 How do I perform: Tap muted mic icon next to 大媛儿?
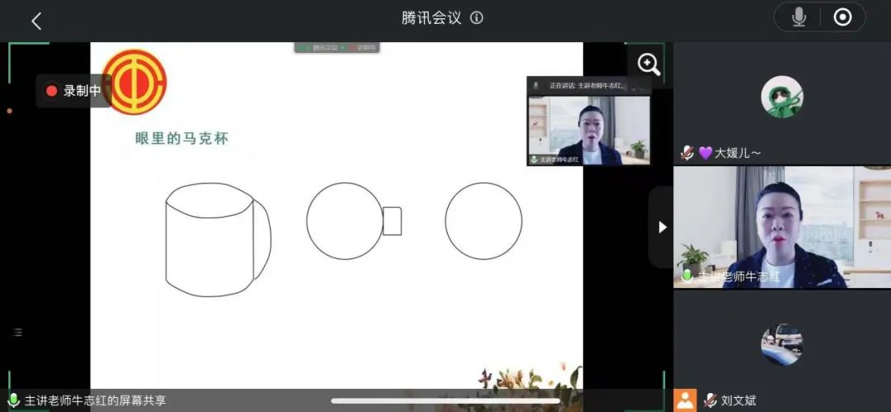687,153
